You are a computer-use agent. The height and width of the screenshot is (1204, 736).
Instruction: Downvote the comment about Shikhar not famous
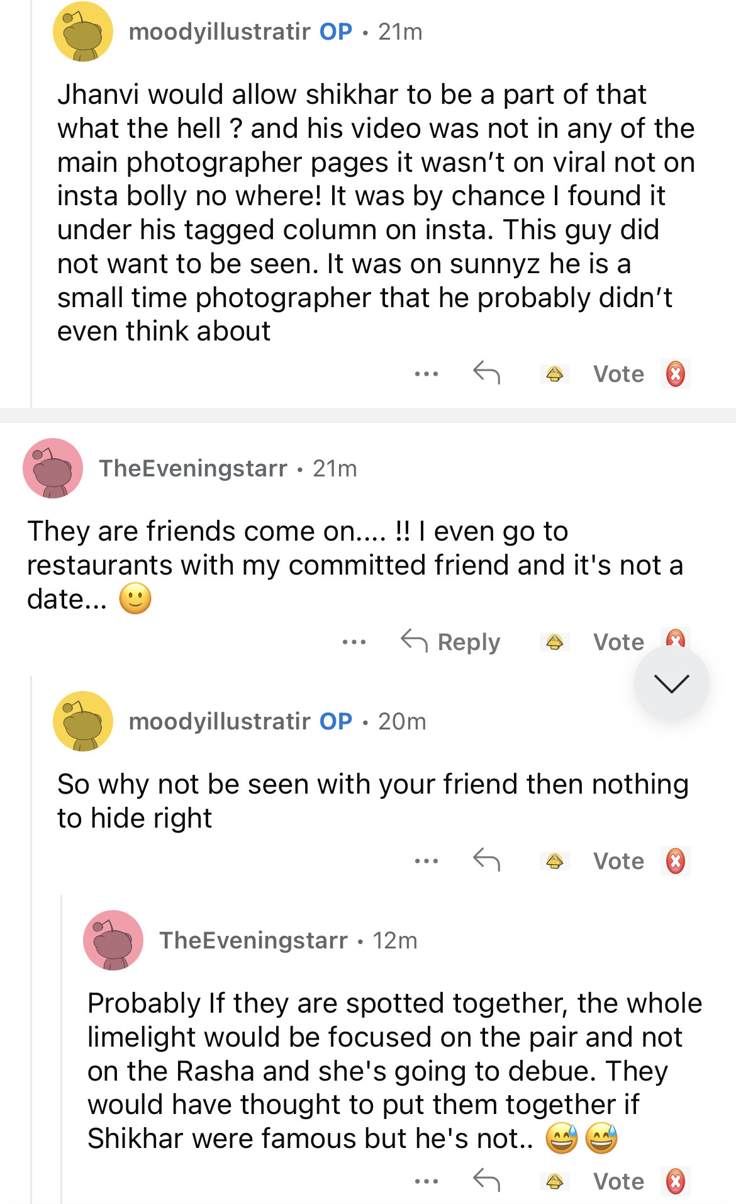[676, 1182]
